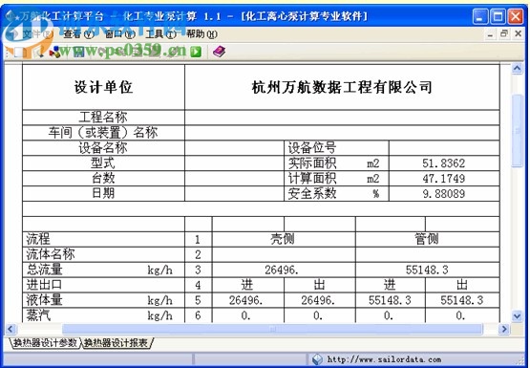Click the 工程名称 label cell
530x368 pixels.
103,118
